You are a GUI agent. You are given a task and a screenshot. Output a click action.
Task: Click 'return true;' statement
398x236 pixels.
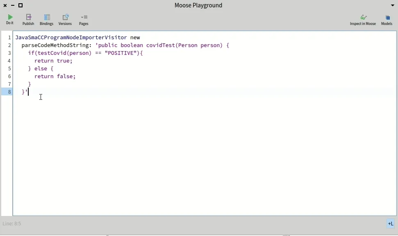[53, 61]
